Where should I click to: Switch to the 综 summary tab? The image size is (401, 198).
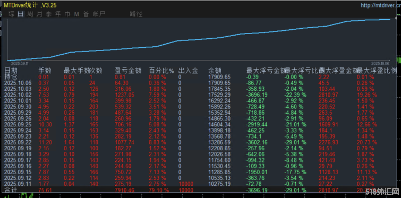click(x=12, y=14)
